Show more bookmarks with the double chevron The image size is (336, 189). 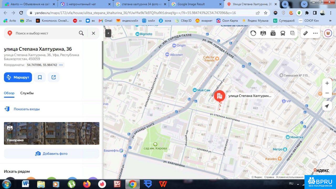[x=330, y=21]
